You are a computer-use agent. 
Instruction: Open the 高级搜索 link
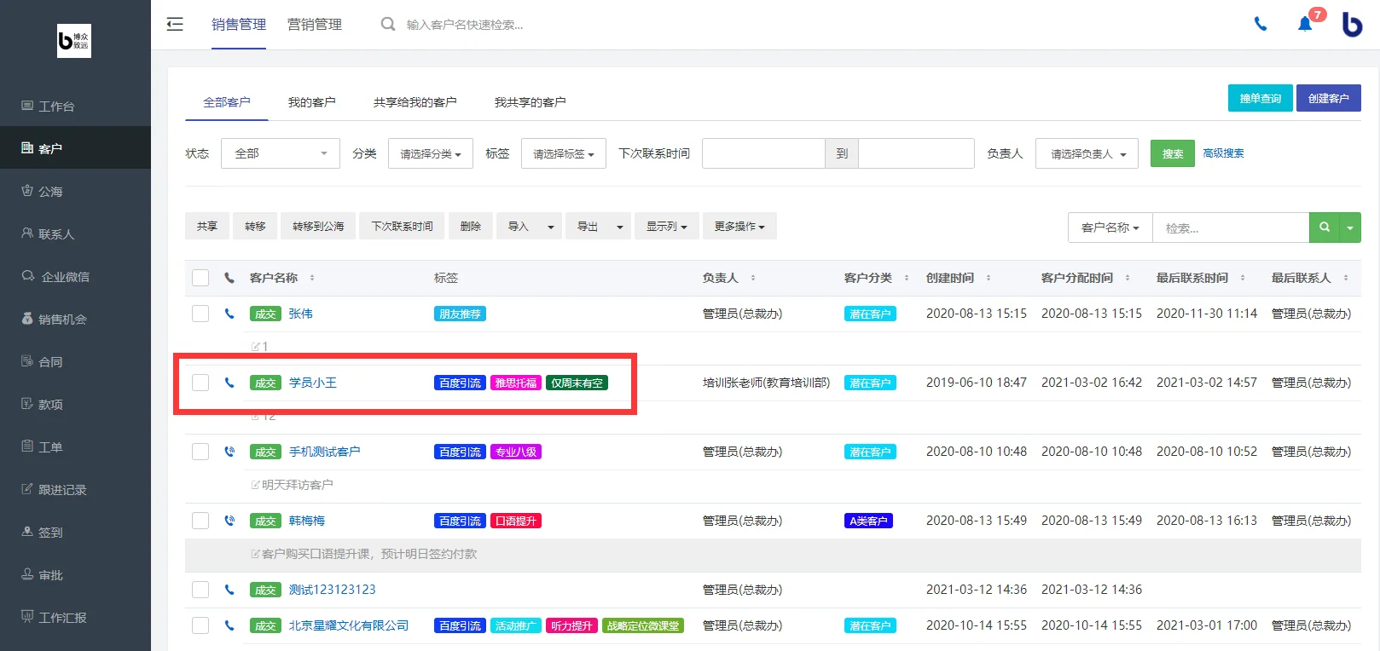[1223, 153]
